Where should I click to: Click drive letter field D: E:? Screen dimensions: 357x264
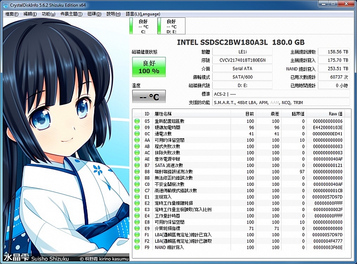click(x=242, y=85)
